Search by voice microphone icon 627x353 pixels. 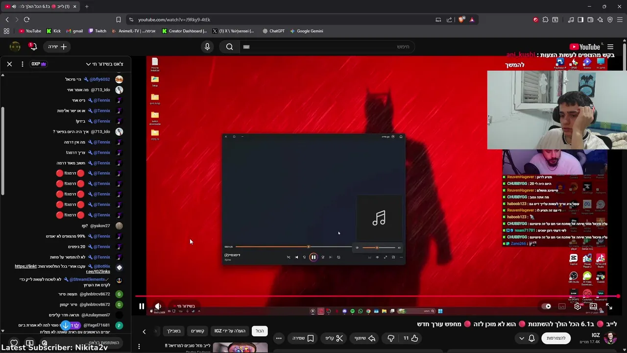coord(207,47)
